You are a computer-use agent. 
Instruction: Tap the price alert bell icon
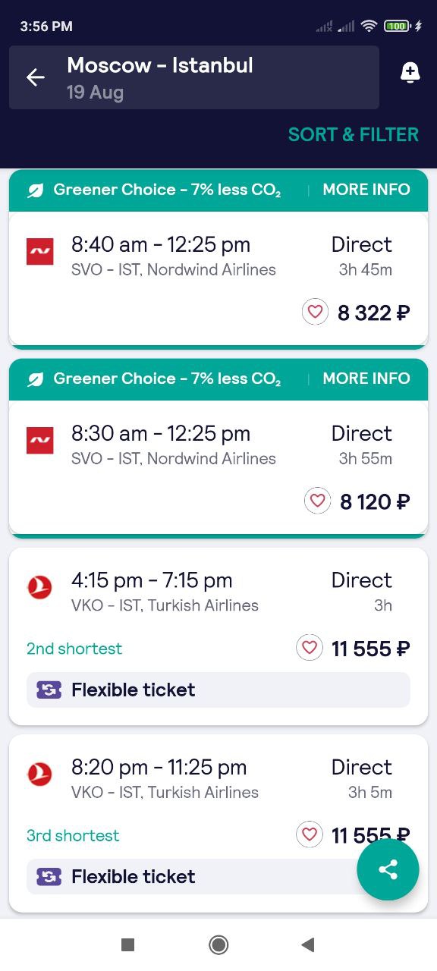coord(410,73)
